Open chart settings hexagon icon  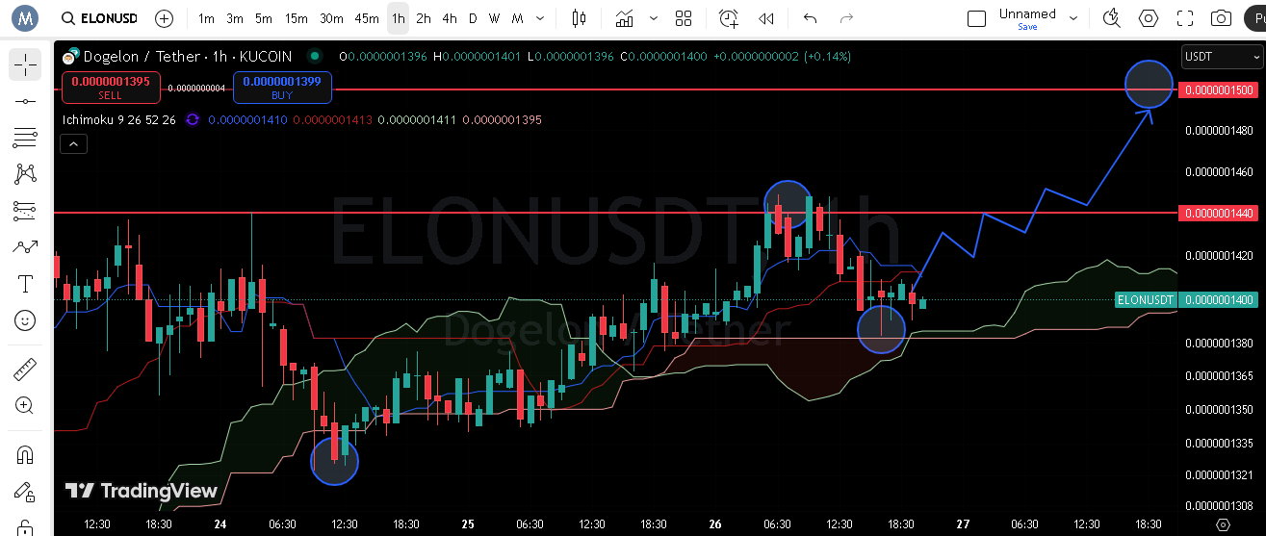tap(1149, 18)
